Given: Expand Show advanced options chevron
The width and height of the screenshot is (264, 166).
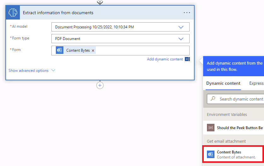Looking at the screenshot, I should pyautogui.click(x=53, y=71).
